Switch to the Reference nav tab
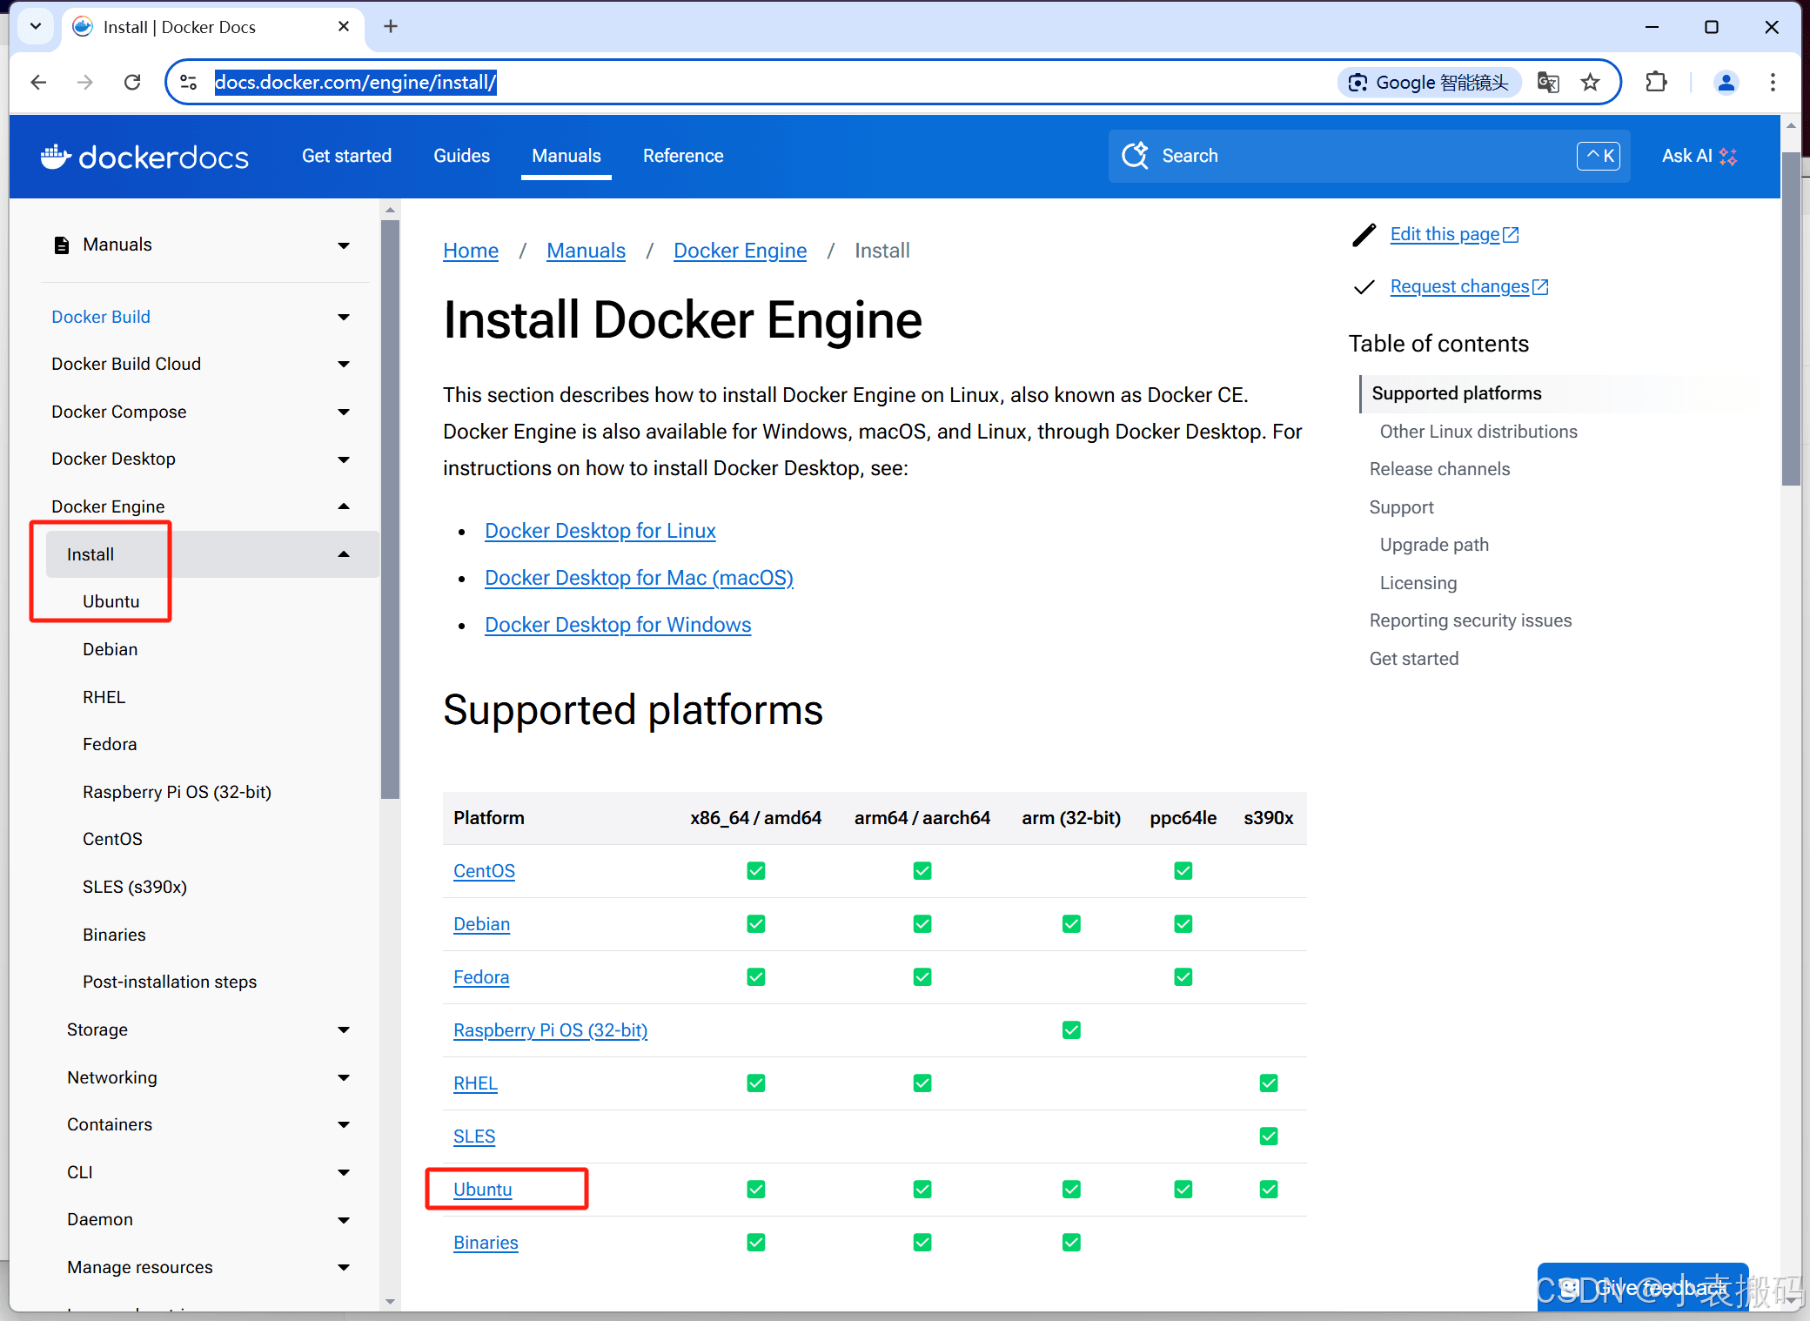1810x1321 pixels. [682, 156]
